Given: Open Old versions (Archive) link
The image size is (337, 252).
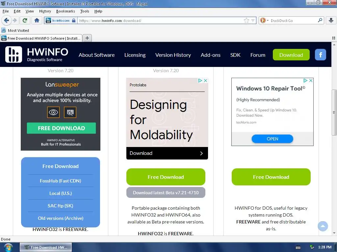Looking at the screenshot, I should coord(61,218).
